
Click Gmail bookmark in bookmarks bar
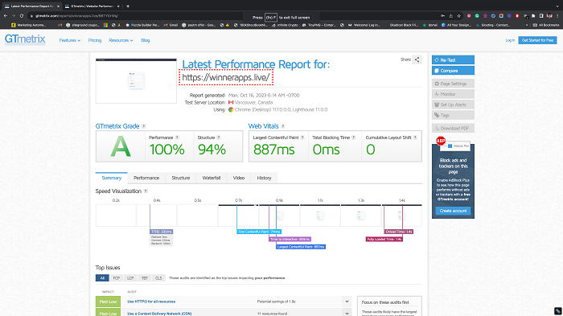(x=171, y=25)
